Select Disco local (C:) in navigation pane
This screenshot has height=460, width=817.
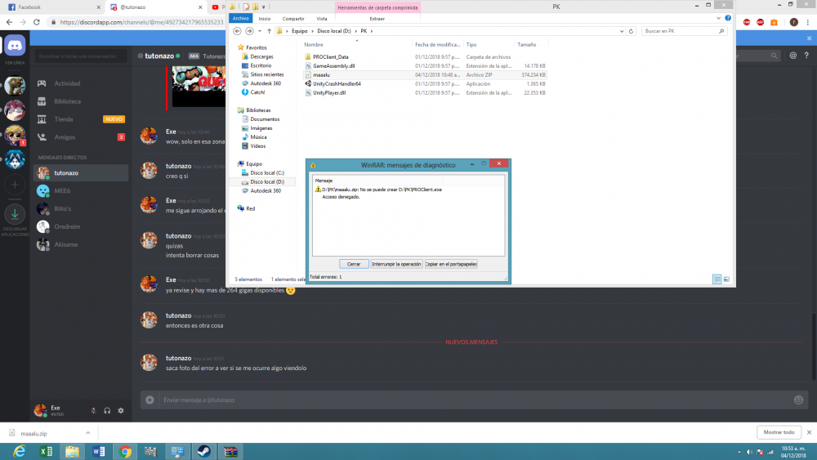click(266, 172)
